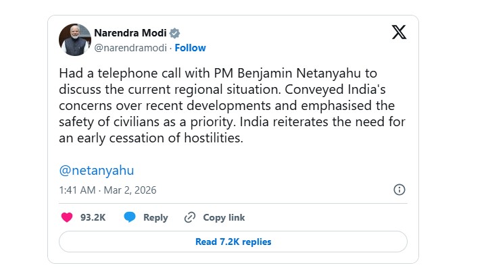The height and width of the screenshot is (278, 486).
Task: Click the 93.2K likes count
Action: click(x=91, y=217)
